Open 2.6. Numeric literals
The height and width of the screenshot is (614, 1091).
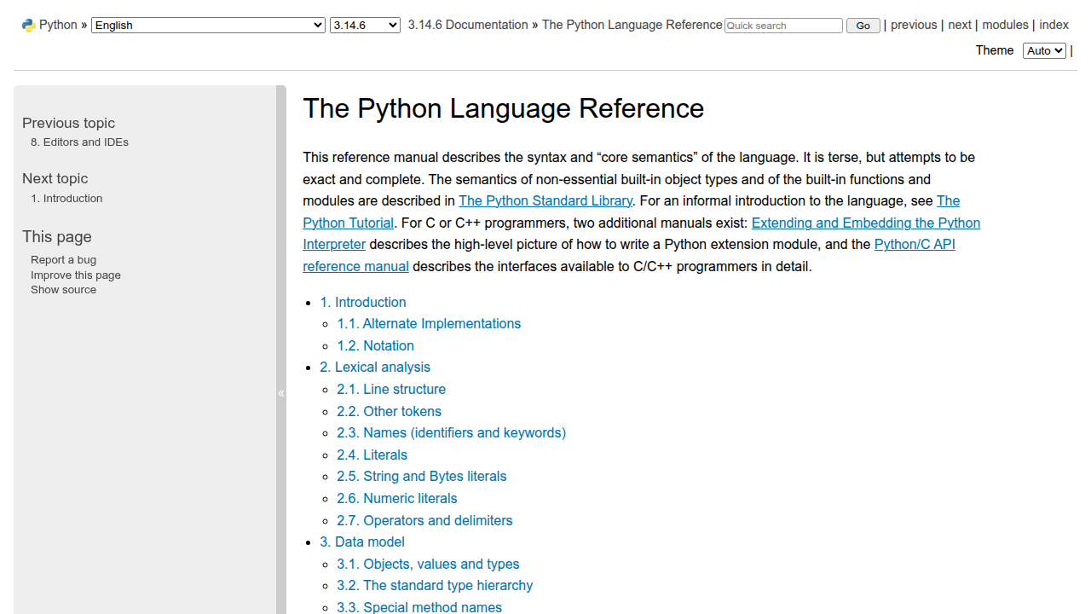point(396,498)
